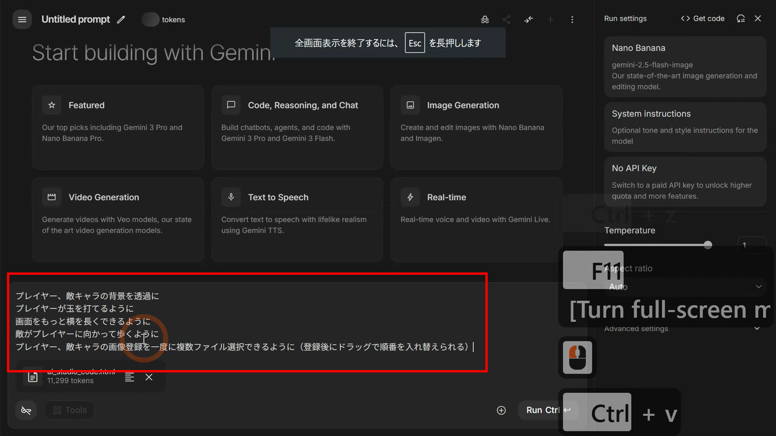Screen dimensions: 776x436
Task: Open System instructions section
Action: 685,127
